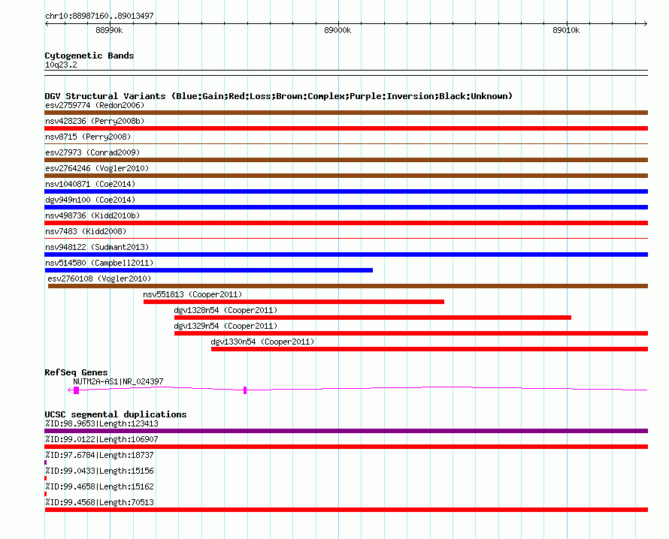This screenshot has width=669, height=539.
Task: Click the ruler's left arrowhead
Action: click(x=47, y=24)
